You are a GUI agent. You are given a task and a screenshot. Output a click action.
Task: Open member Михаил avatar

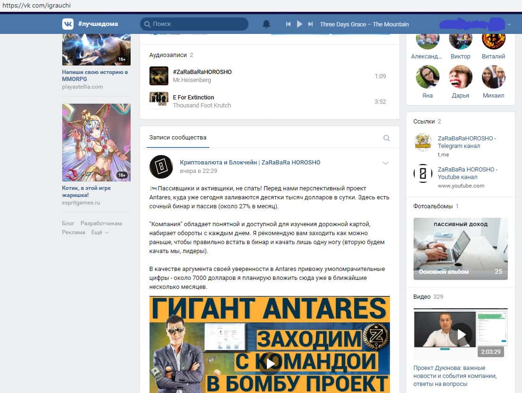[x=493, y=76]
